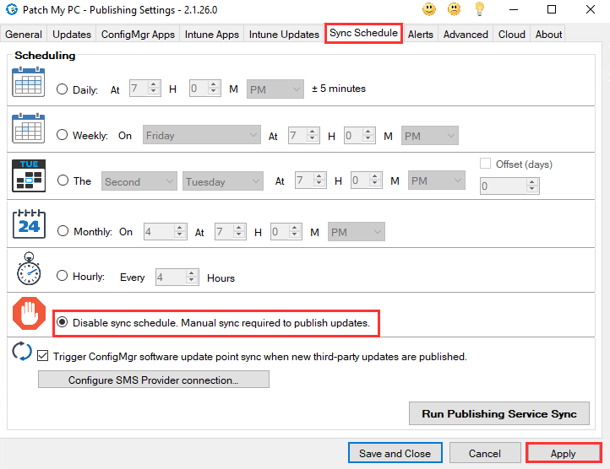Open the About tab
The image size is (610, 469).
point(548,35)
